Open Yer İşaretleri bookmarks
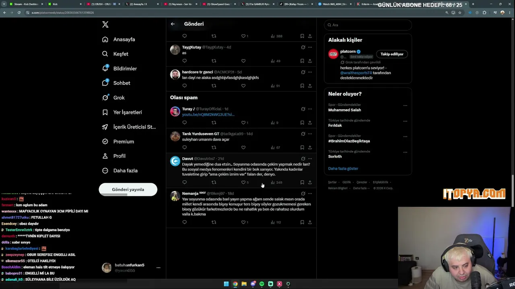Viewport: 515px width, 289px height. pyautogui.click(x=122, y=112)
